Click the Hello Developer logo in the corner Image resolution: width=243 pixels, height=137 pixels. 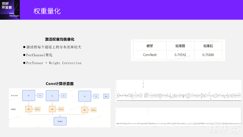[10, 10]
